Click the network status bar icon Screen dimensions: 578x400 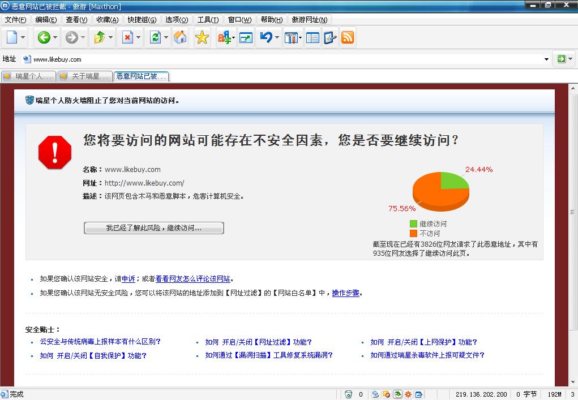coord(376,394)
